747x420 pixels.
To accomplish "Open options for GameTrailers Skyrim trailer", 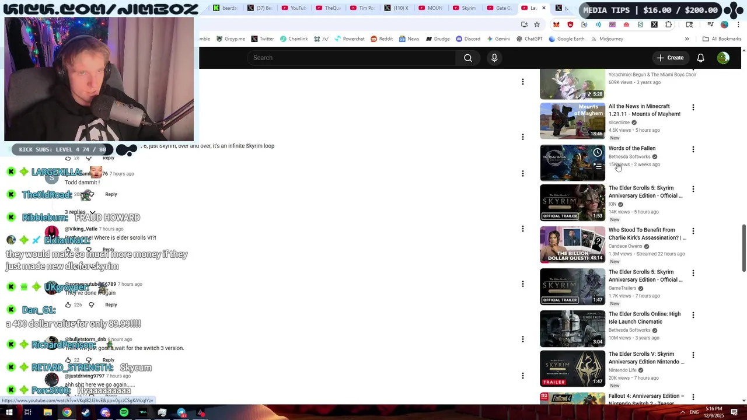I will pos(693,273).
